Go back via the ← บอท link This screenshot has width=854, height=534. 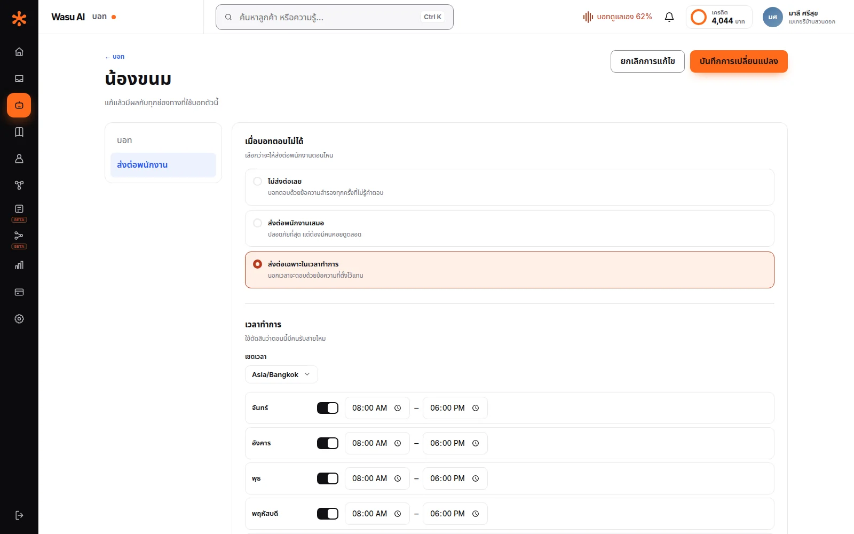115,57
